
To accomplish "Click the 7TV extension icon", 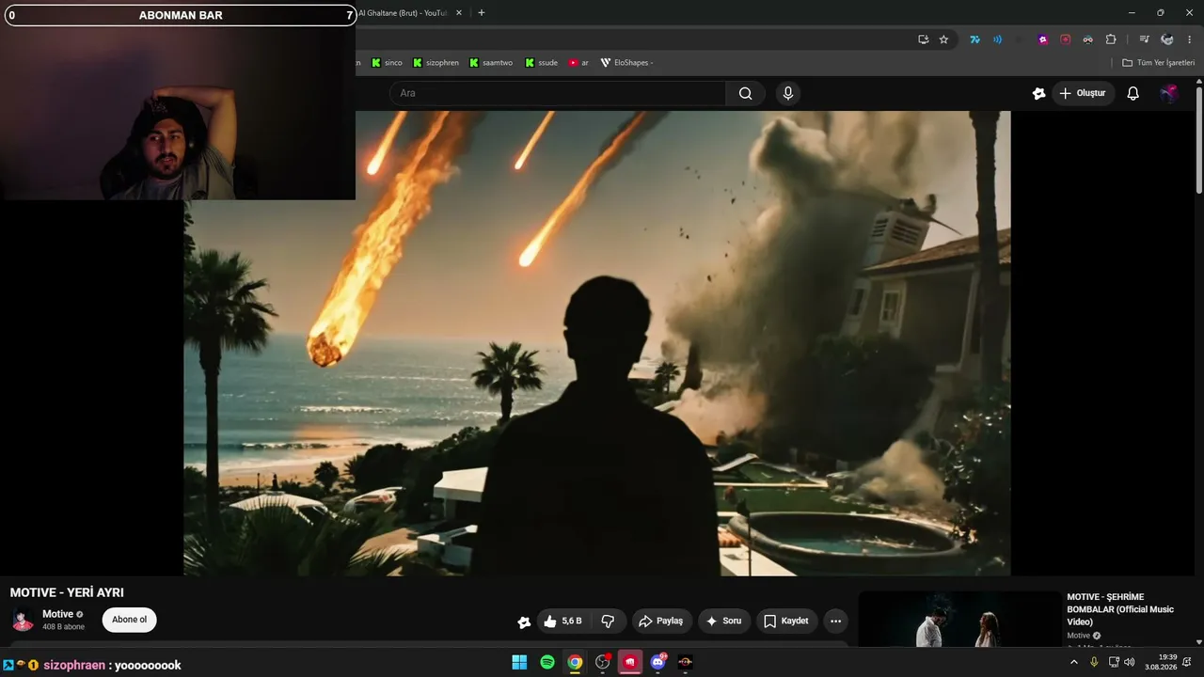I will pos(975,39).
